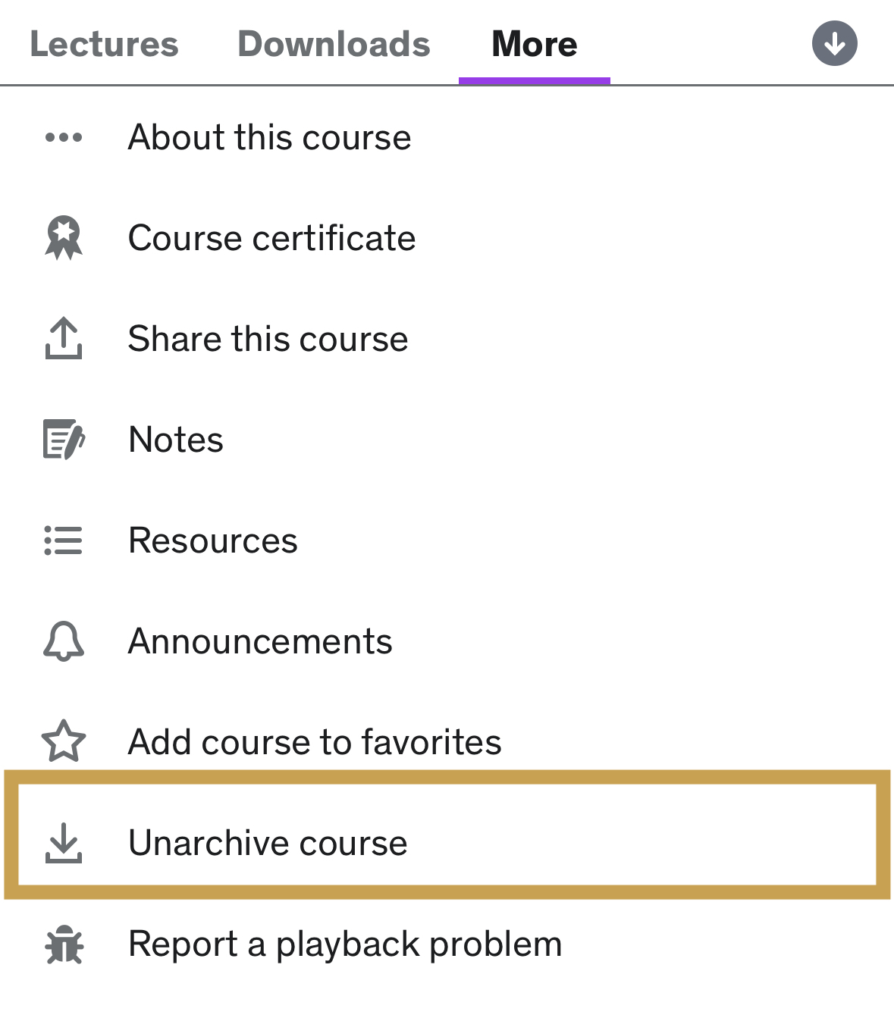Switch to the Lectures tab

click(104, 44)
